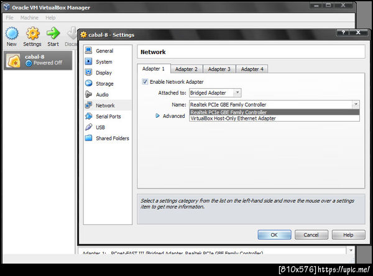Select the Storage label in category list
The image size is (373, 276).
pos(104,84)
